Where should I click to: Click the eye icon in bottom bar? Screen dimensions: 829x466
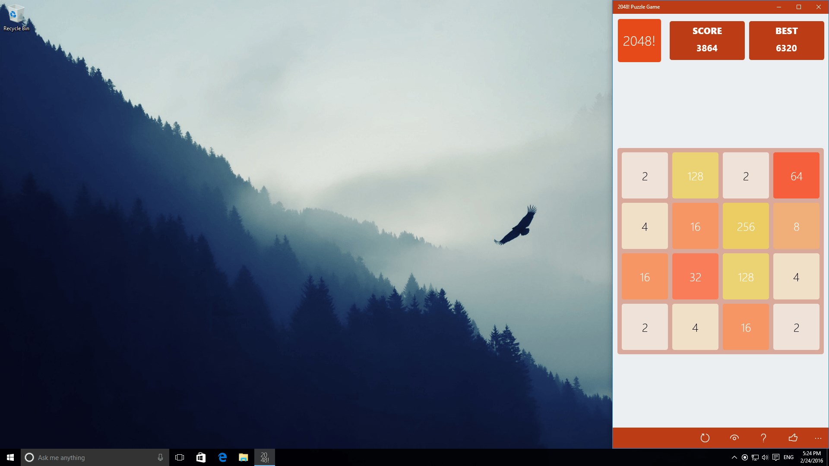tap(734, 438)
